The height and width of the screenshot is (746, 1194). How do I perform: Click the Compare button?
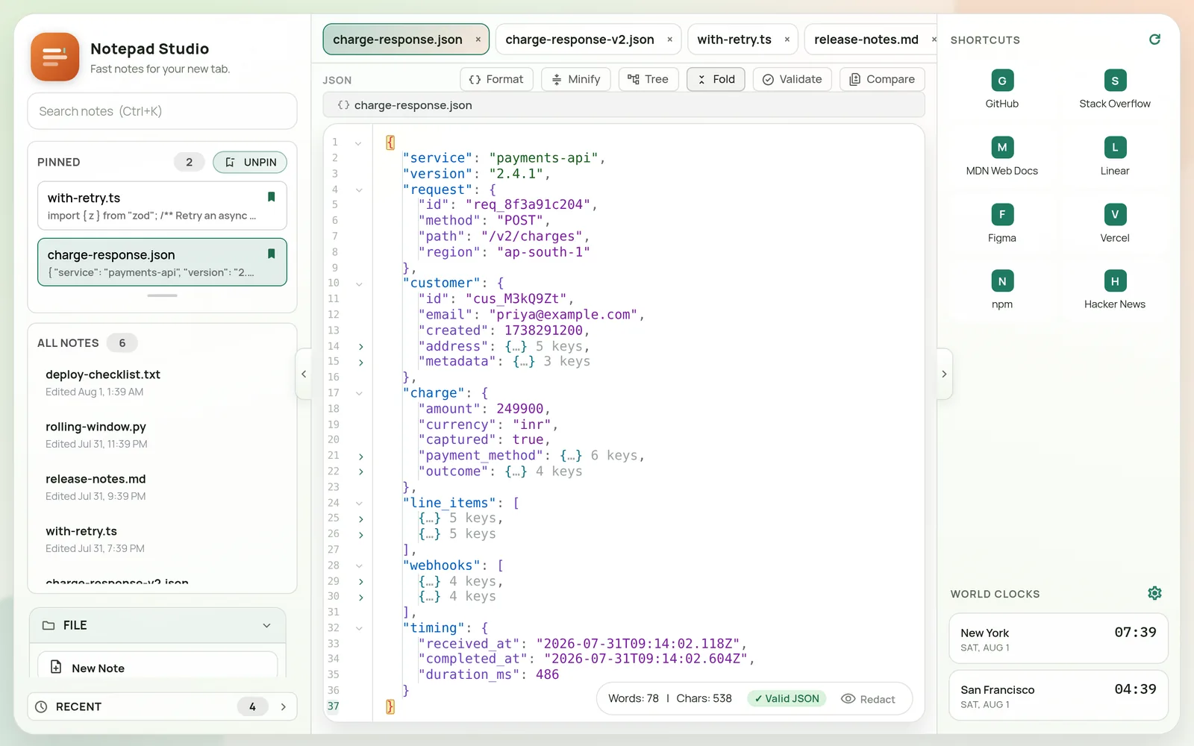pyautogui.click(x=882, y=79)
